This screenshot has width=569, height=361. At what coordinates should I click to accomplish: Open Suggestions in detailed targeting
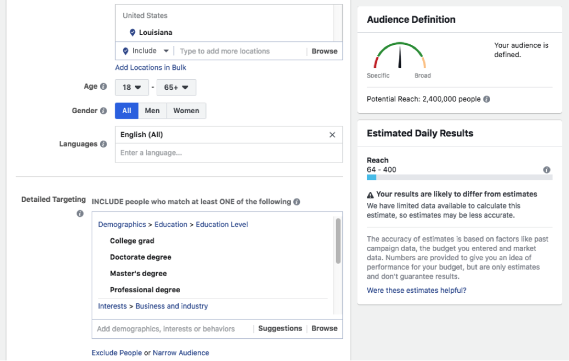tap(280, 328)
